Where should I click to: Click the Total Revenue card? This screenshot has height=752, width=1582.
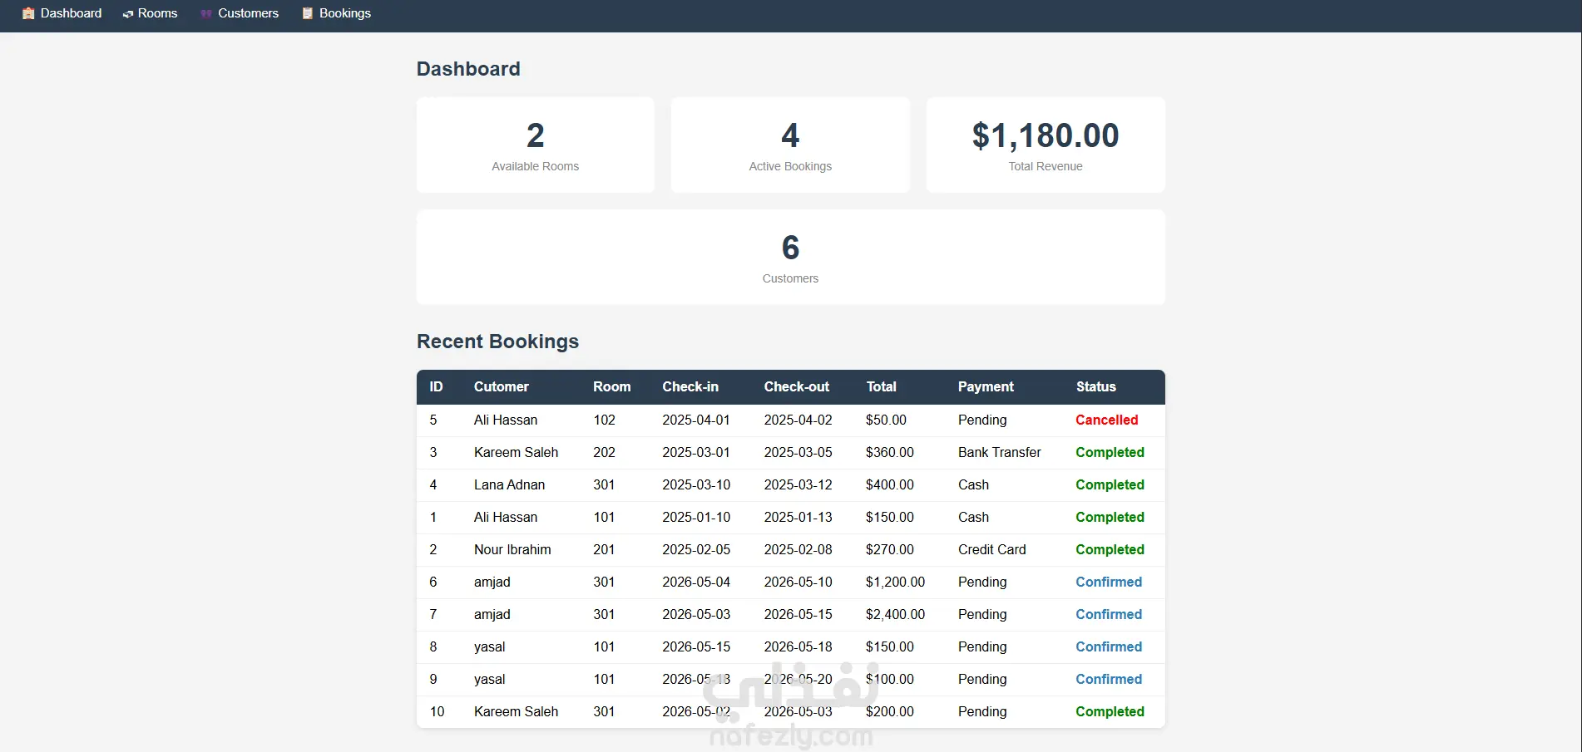click(1046, 145)
